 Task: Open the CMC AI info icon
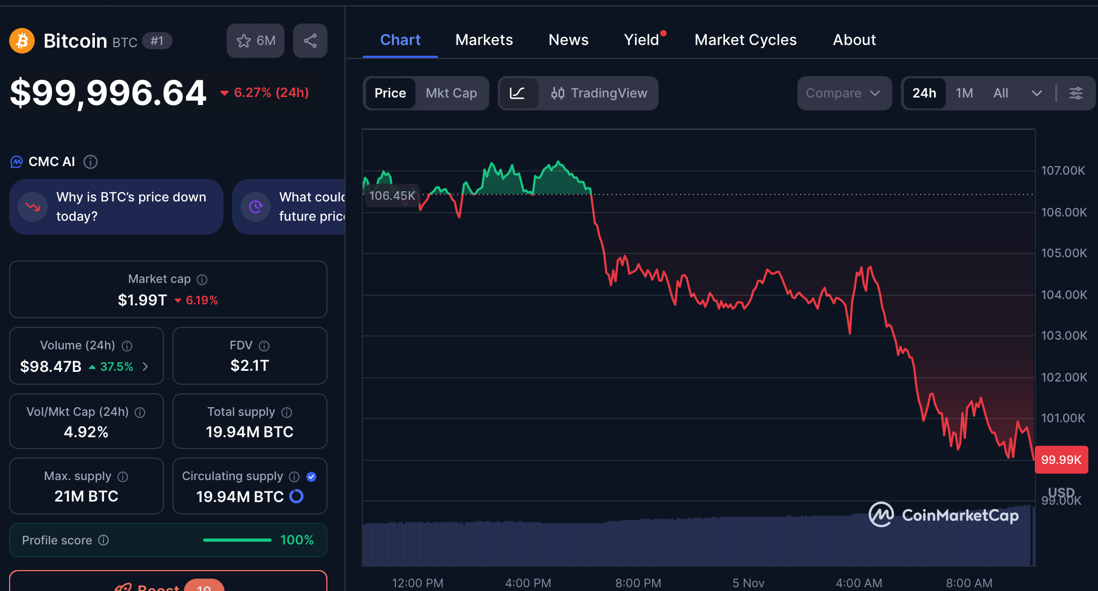pyautogui.click(x=91, y=162)
